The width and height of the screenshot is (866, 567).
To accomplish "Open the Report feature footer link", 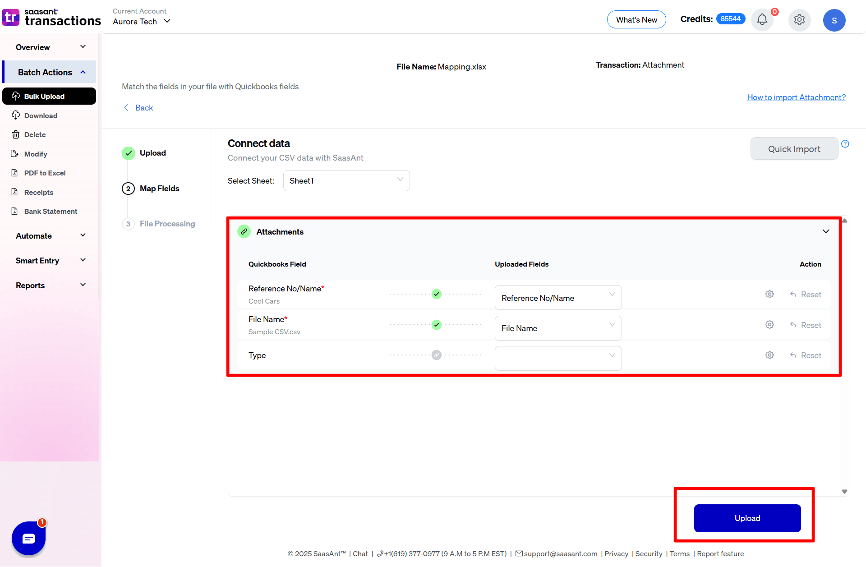I will pyautogui.click(x=720, y=553).
